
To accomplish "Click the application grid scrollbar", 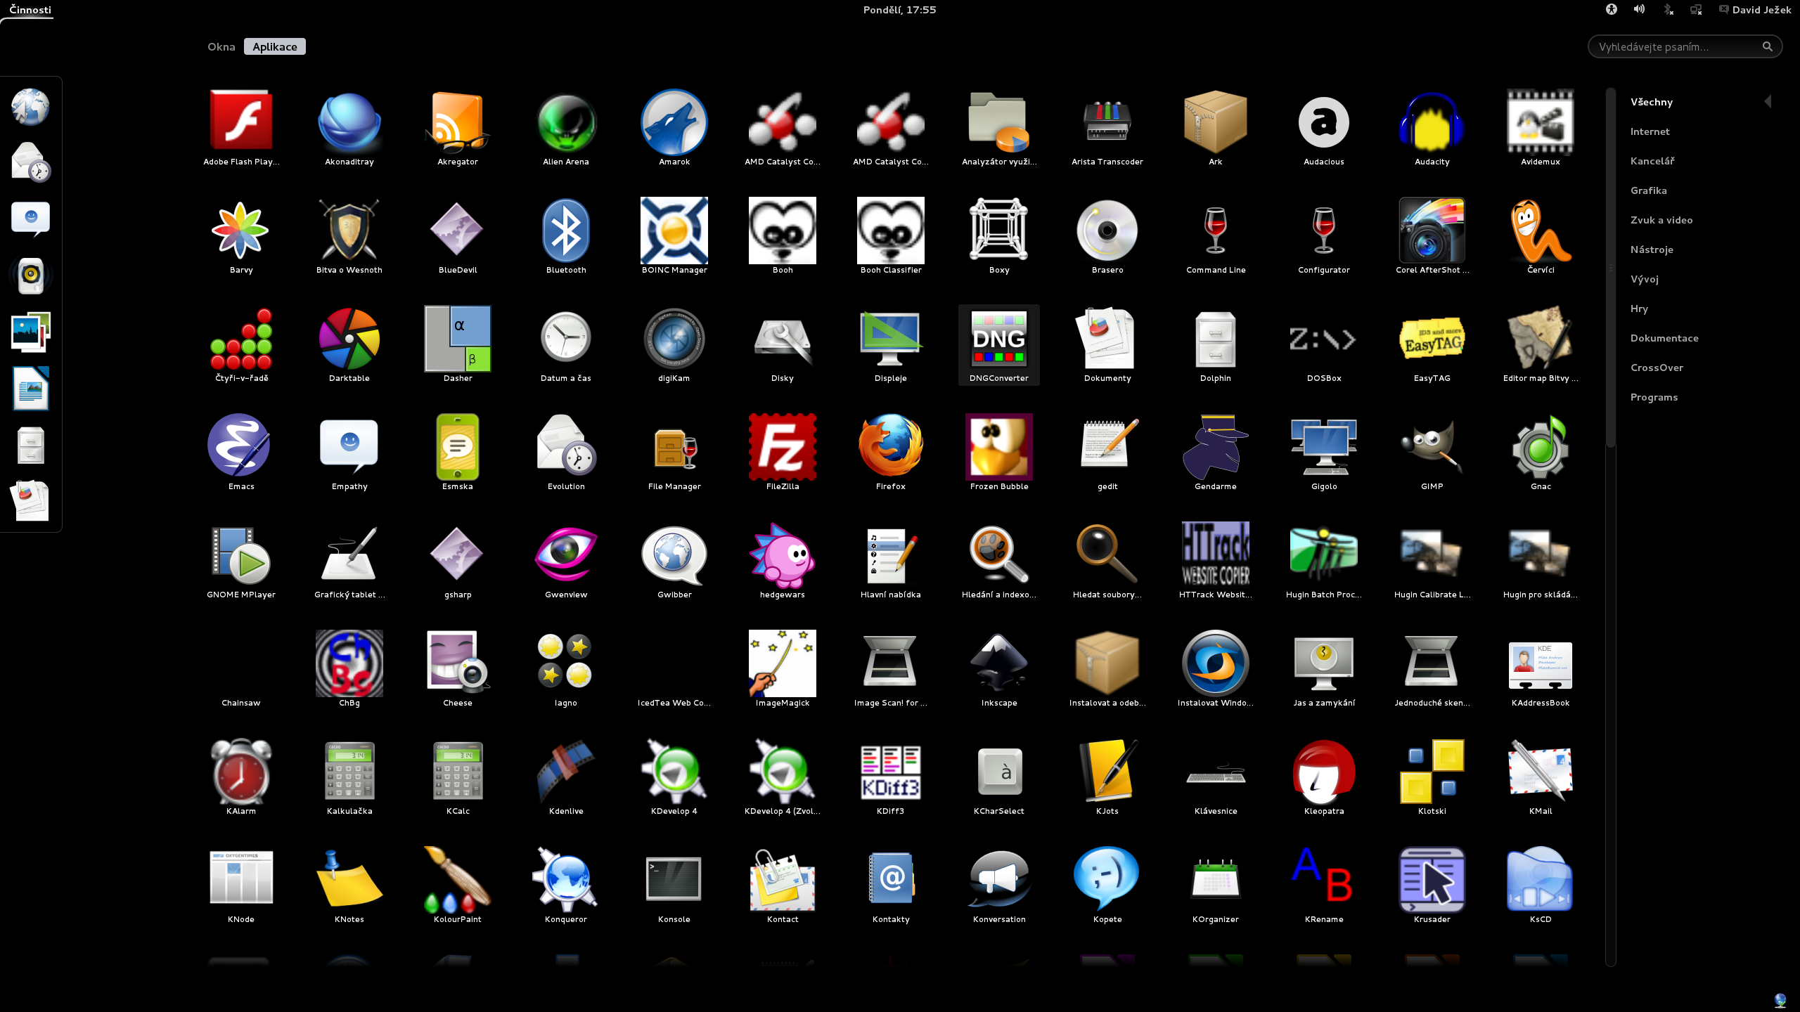I will click(x=1610, y=267).
